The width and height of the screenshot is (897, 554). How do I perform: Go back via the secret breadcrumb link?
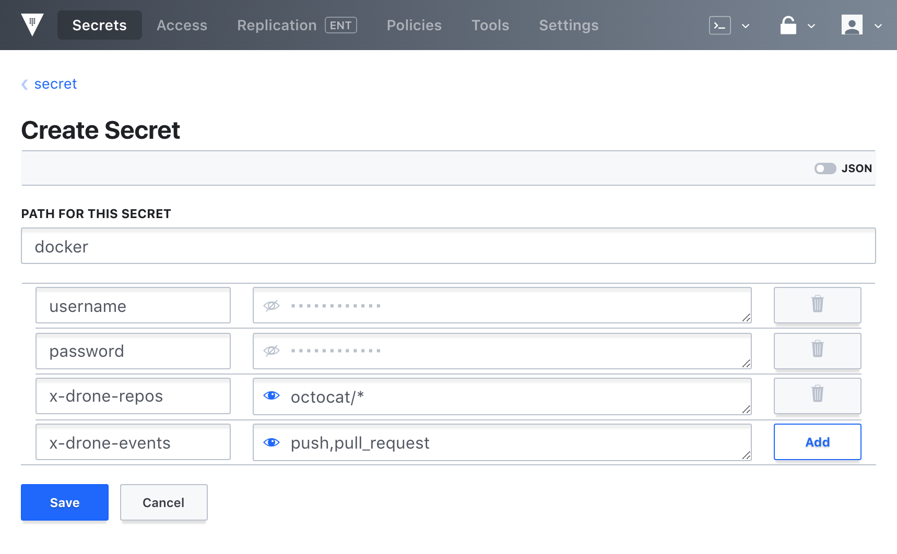click(x=55, y=84)
